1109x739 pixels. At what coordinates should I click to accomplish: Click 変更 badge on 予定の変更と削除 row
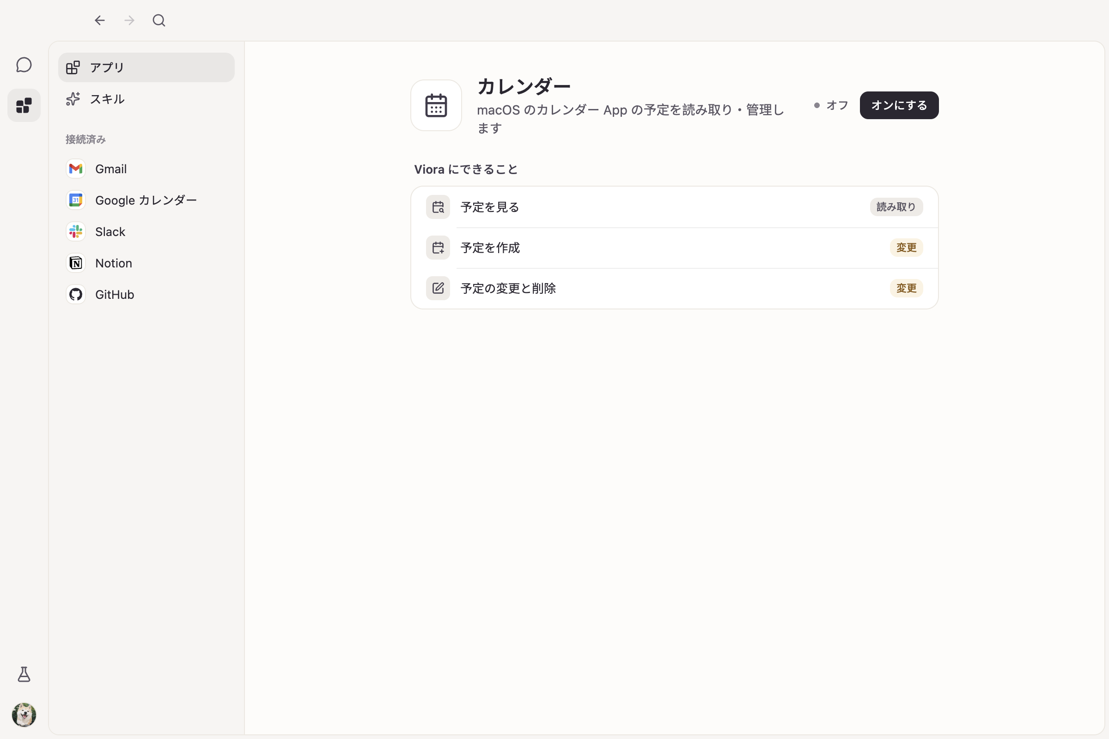pyautogui.click(x=906, y=288)
